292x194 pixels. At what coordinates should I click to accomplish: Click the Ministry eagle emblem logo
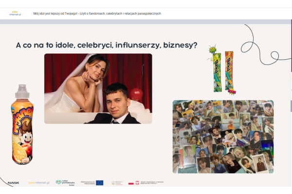click(116, 183)
